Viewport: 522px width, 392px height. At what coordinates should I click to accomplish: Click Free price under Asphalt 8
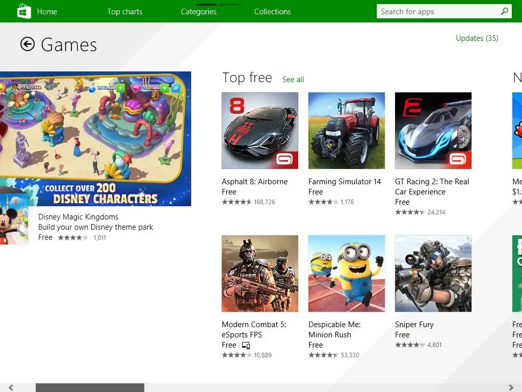(x=229, y=192)
